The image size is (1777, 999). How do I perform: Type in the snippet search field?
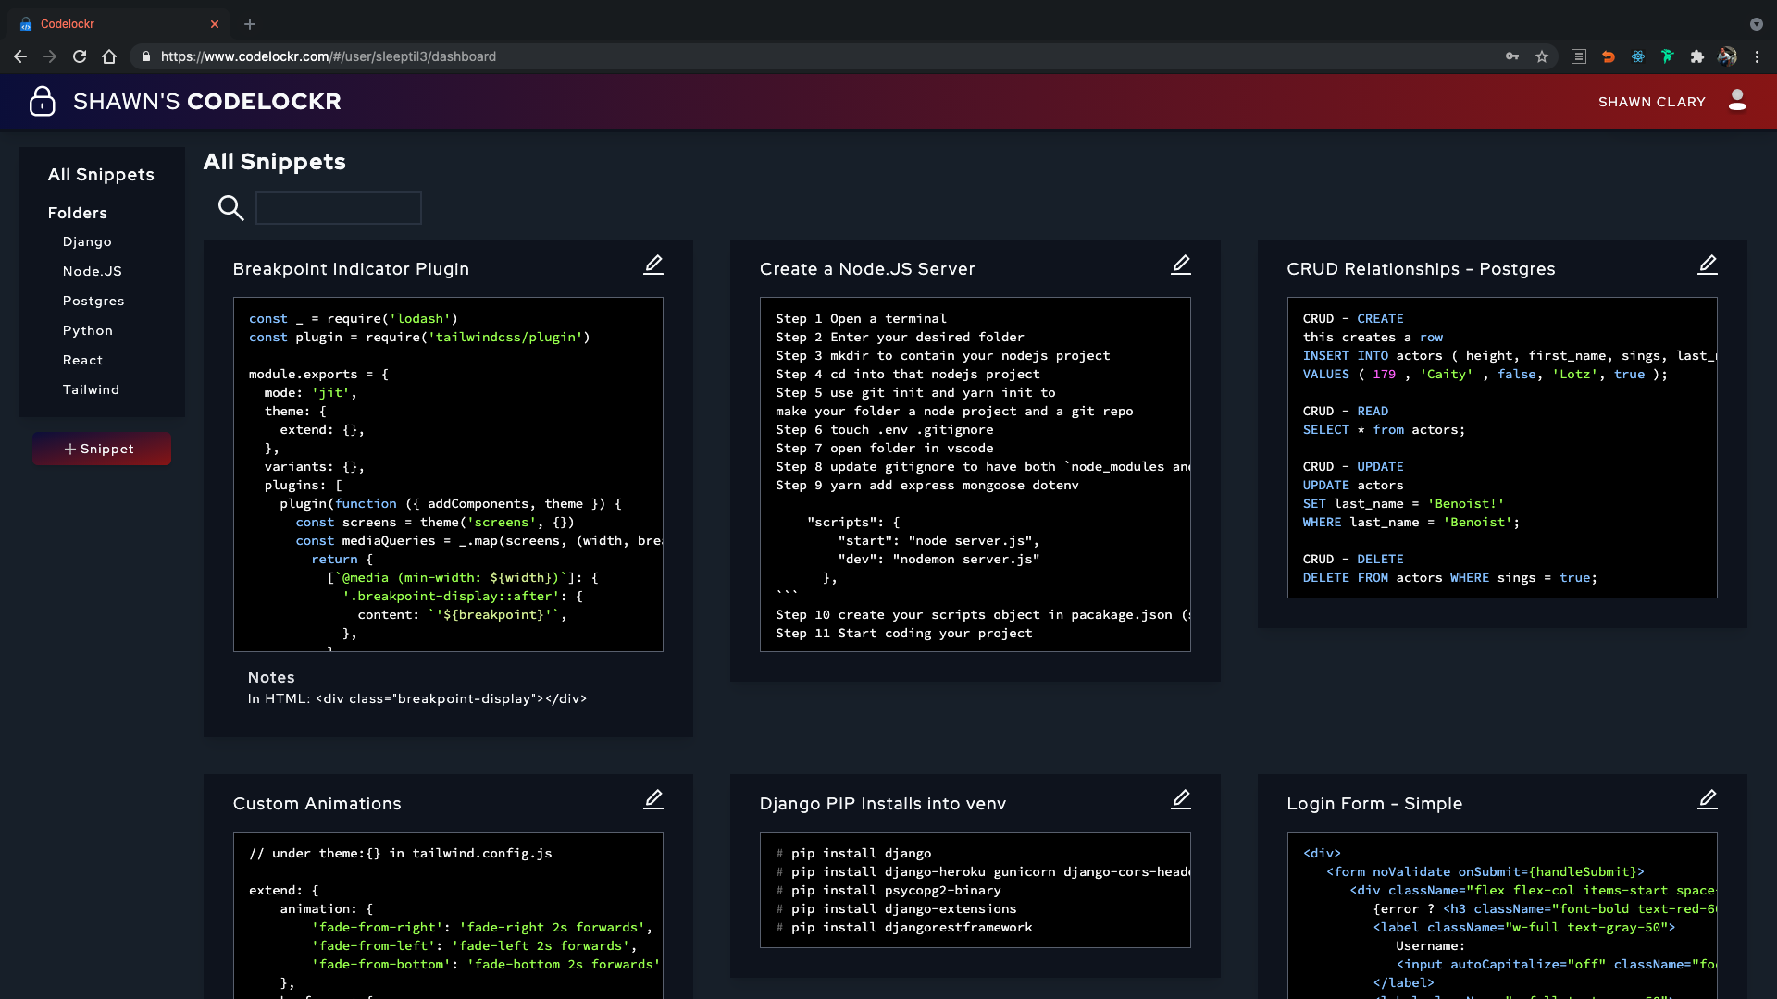click(338, 208)
